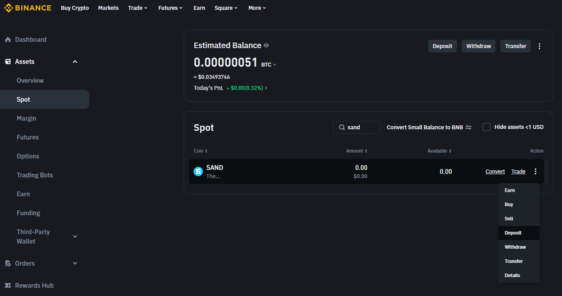
Task: Sort by the Coin column header
Action: click(200, 151)
